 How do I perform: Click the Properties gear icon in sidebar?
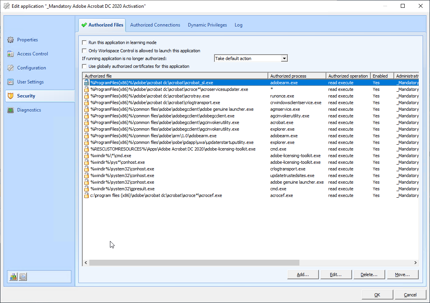click(11, 40)
